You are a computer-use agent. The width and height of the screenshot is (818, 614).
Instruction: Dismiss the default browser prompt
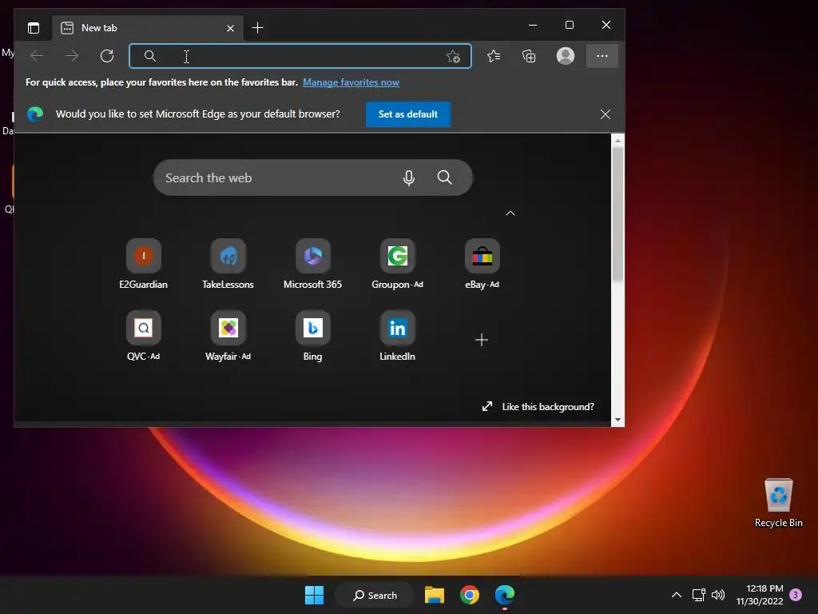point(606,114)
